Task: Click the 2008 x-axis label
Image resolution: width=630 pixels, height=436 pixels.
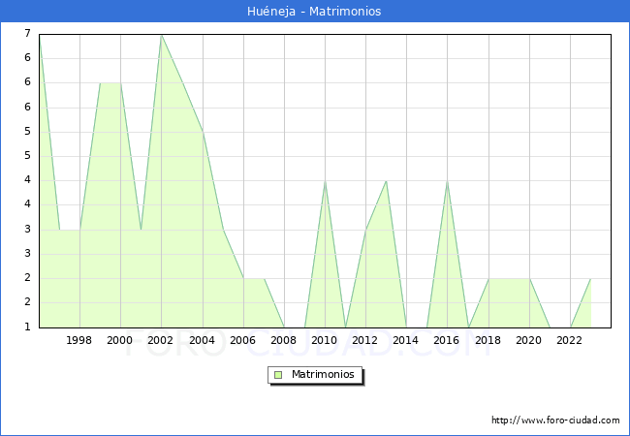Action: pos(283,340)
